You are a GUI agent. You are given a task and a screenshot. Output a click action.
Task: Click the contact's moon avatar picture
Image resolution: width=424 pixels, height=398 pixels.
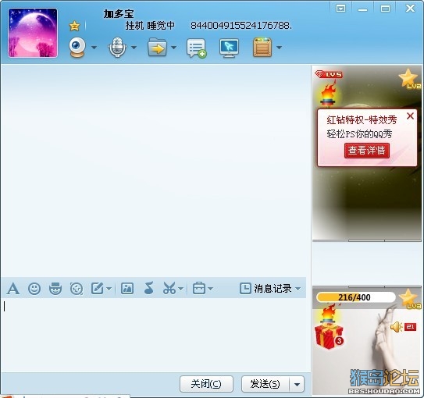click(x=33, y=33)
